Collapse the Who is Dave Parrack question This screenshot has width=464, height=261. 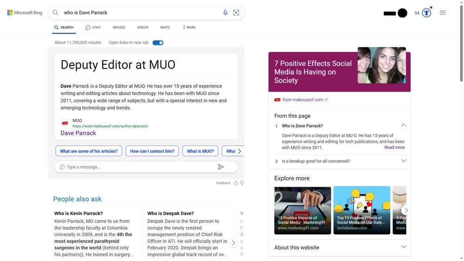[x=403, y=126]
